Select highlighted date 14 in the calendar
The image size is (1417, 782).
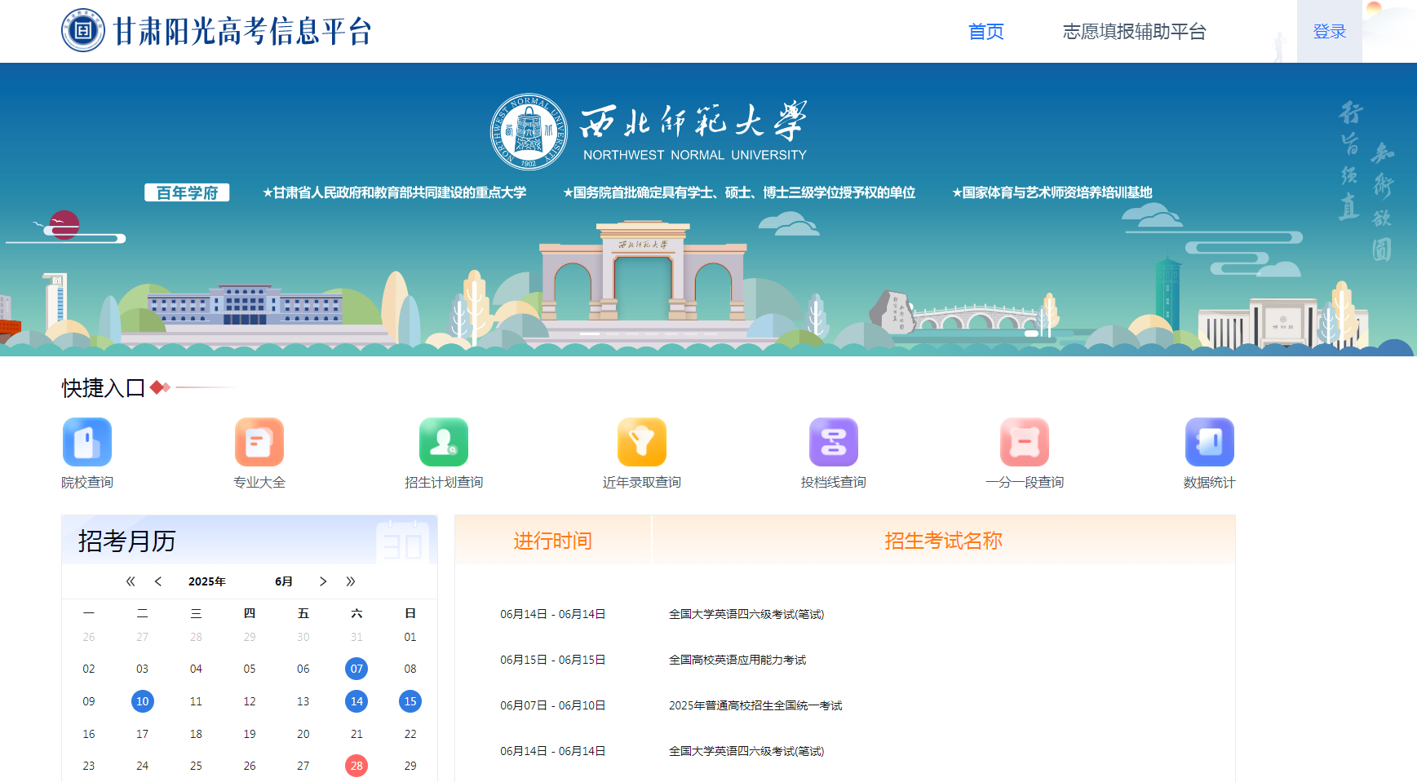(356, 701)
